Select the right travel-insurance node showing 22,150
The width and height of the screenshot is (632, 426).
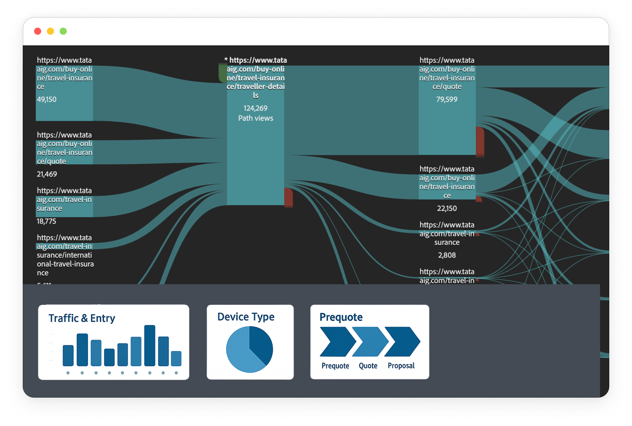pyautogui.click(x=447, y=187)
